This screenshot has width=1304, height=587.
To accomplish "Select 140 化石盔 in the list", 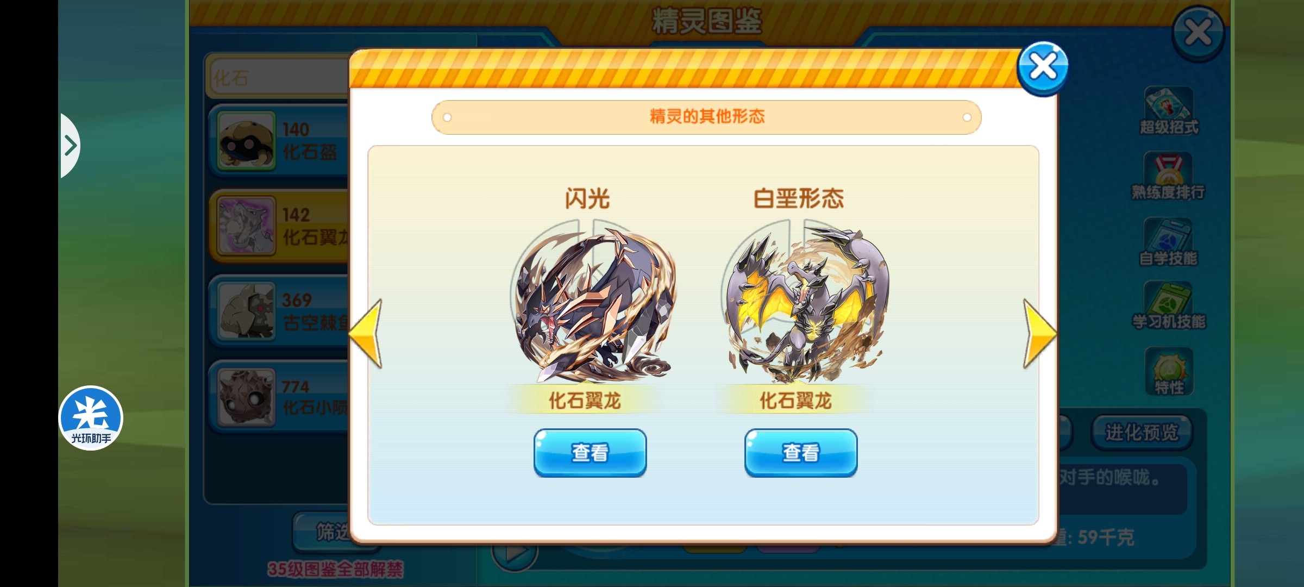I will [x=279, y=140].
